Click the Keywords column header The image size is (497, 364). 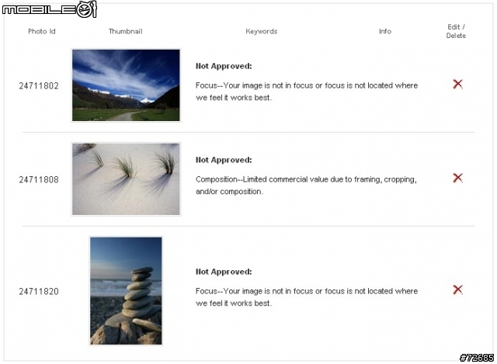[x=262, y=31]
